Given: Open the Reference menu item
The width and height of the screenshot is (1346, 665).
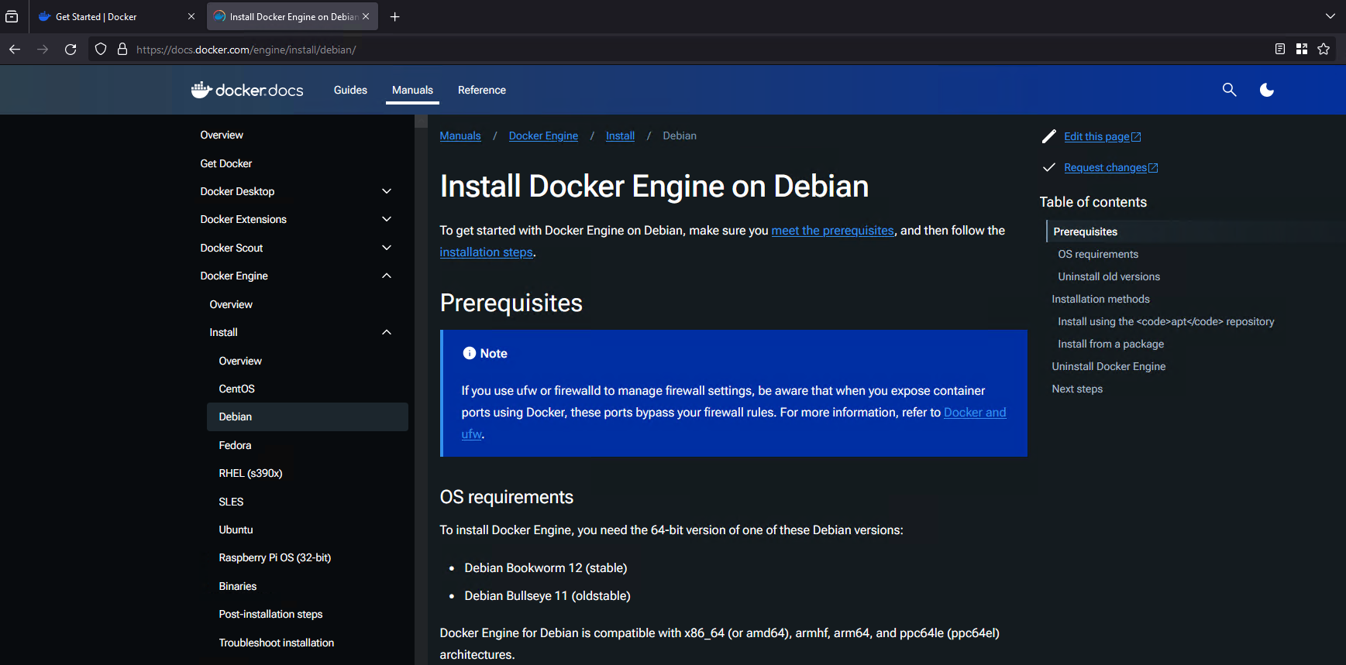Looking at the screenshot, I should (x=482, y=90).
